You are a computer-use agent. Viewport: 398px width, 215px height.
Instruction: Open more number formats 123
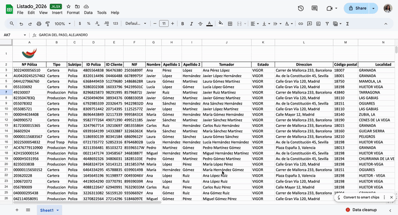(115, 23)
